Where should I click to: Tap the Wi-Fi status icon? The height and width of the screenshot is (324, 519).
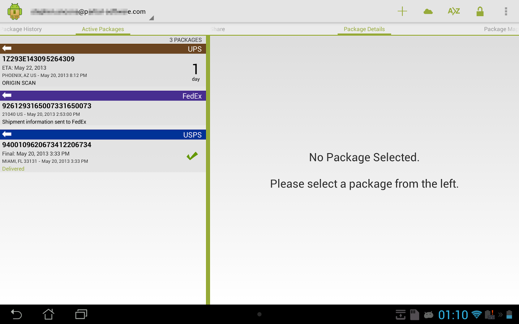(476, 315)
